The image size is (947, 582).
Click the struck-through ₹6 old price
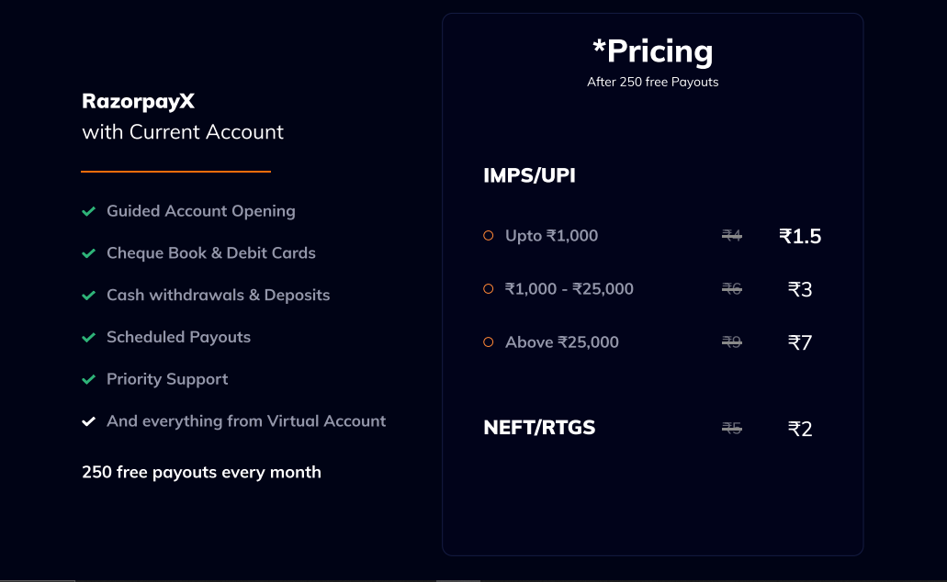click(731, 289)
